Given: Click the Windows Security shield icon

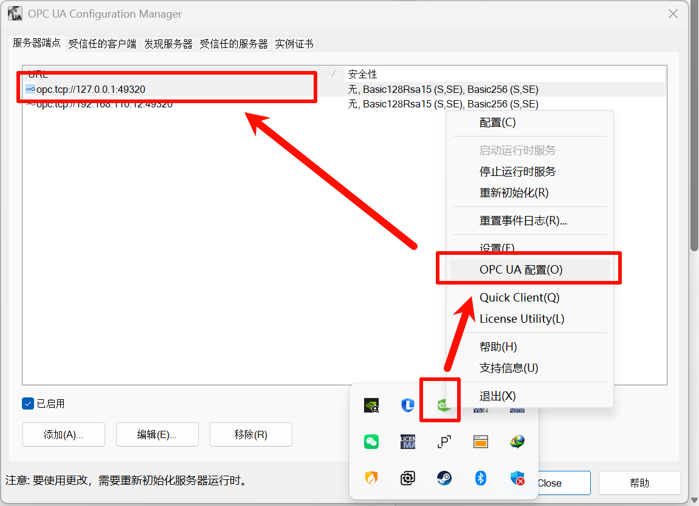Looking at the screenshot, I should pos(517,478).
